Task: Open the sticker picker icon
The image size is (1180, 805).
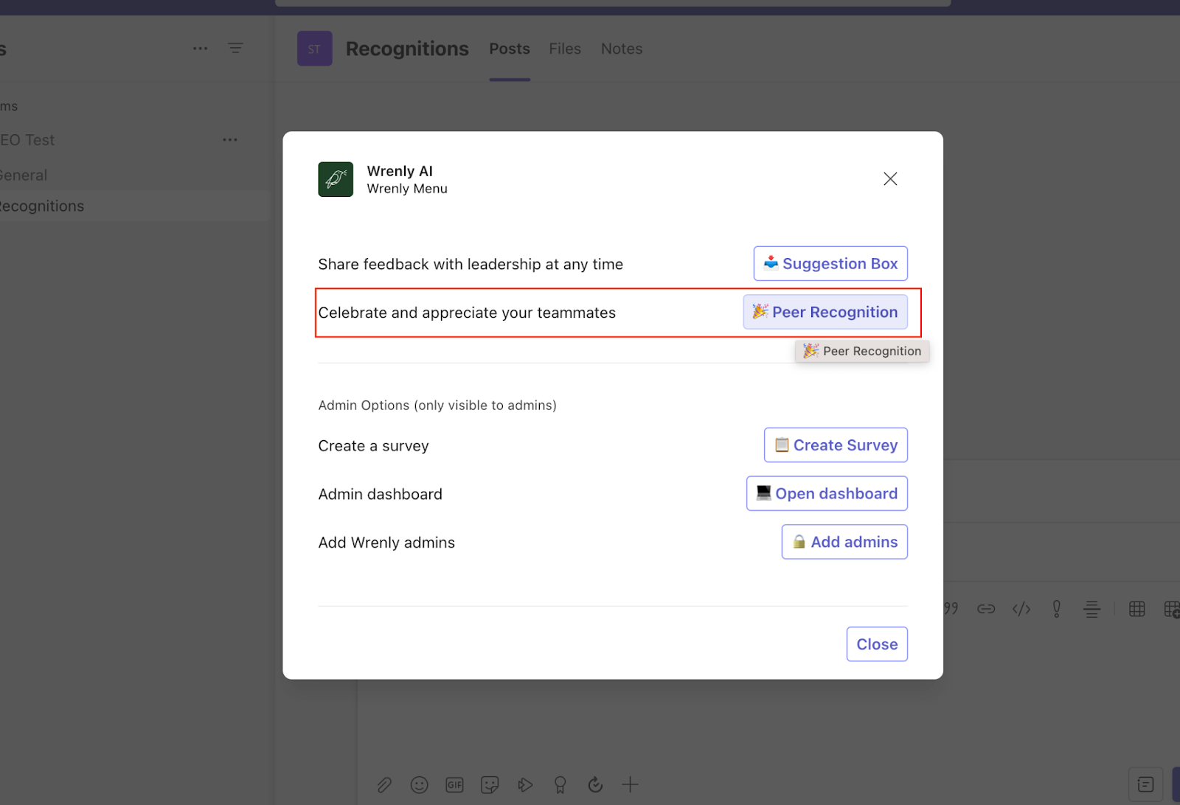Action: tap(490, 785)
